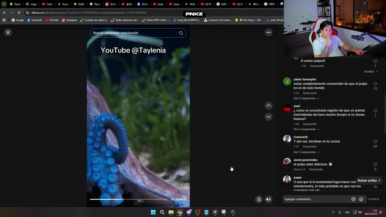
Task: Open the Google bookmark
Action: click(x=17, y=20)
